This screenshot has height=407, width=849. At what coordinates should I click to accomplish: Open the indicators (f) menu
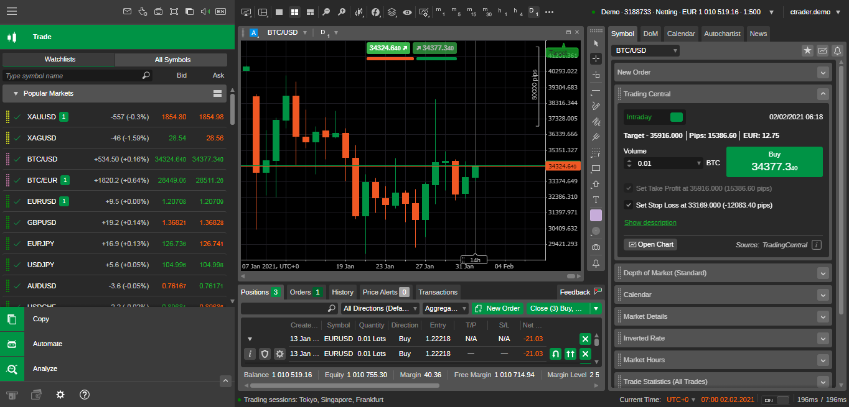click(x=375, y=12)
